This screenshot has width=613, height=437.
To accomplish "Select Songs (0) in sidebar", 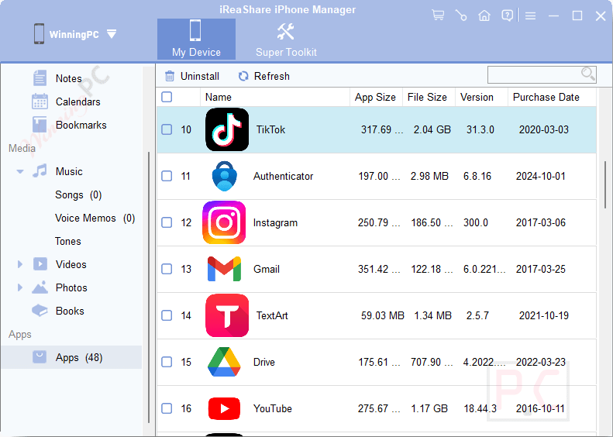I will [x=78, y=194].
